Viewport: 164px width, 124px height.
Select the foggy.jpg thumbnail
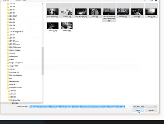(151, 12)
